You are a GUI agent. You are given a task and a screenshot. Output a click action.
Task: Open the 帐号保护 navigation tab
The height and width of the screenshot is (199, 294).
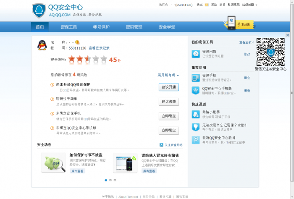click(x=101, y=27)
